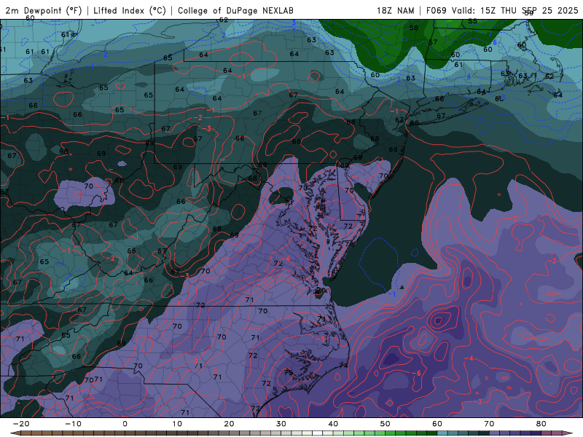Screen dimensions: 583x437
Task: Click the 40 tick label on color scale
Action: (x=333, y=424)
